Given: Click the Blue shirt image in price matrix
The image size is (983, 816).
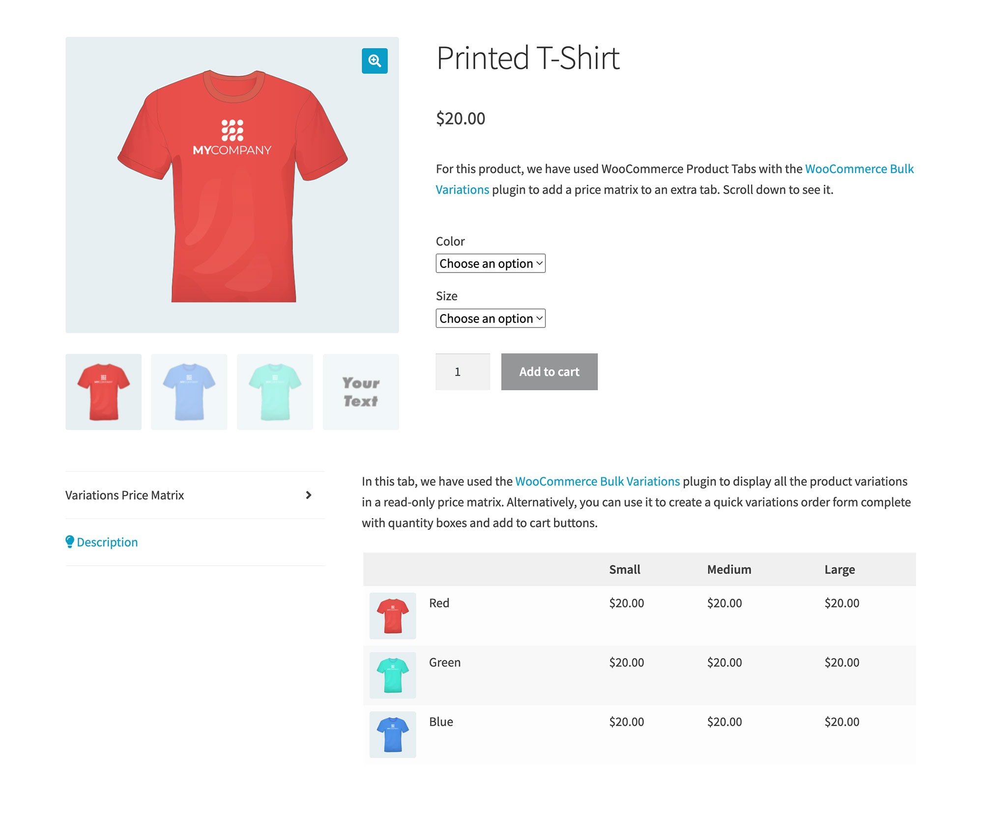Looking at the screenshot, I should click(x=393, y=734).
